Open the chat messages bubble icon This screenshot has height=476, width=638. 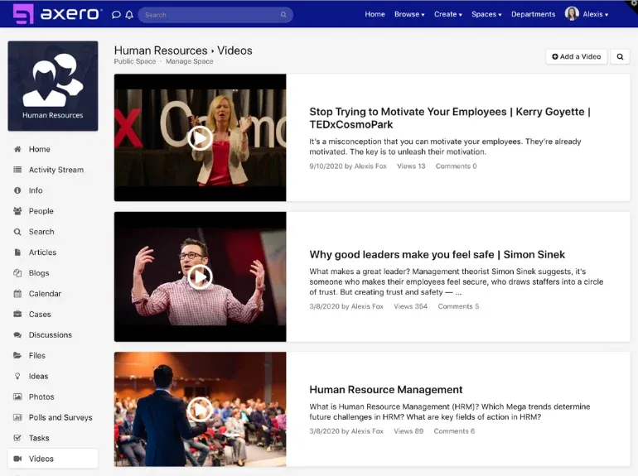tap(116, 15)
